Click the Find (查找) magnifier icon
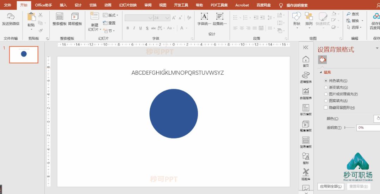Image resolution: width=380 pixels, height=194 pixels. (x=349, y=14)
